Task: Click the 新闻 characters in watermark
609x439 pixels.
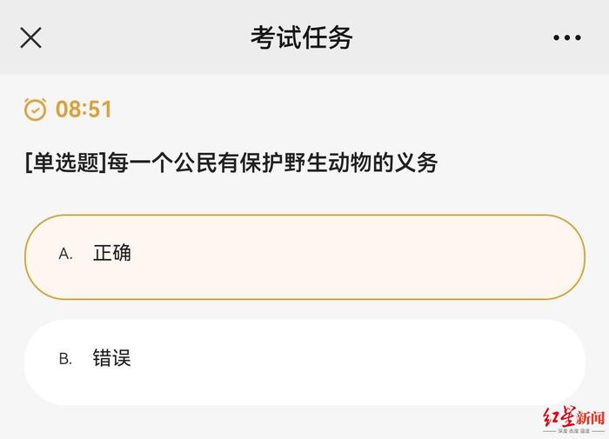Action: point(591,418)
